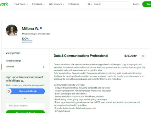This screenshot has width=151, height=113.
Task: Click the green Sign Up button
Action: click(x=147, y=4)
